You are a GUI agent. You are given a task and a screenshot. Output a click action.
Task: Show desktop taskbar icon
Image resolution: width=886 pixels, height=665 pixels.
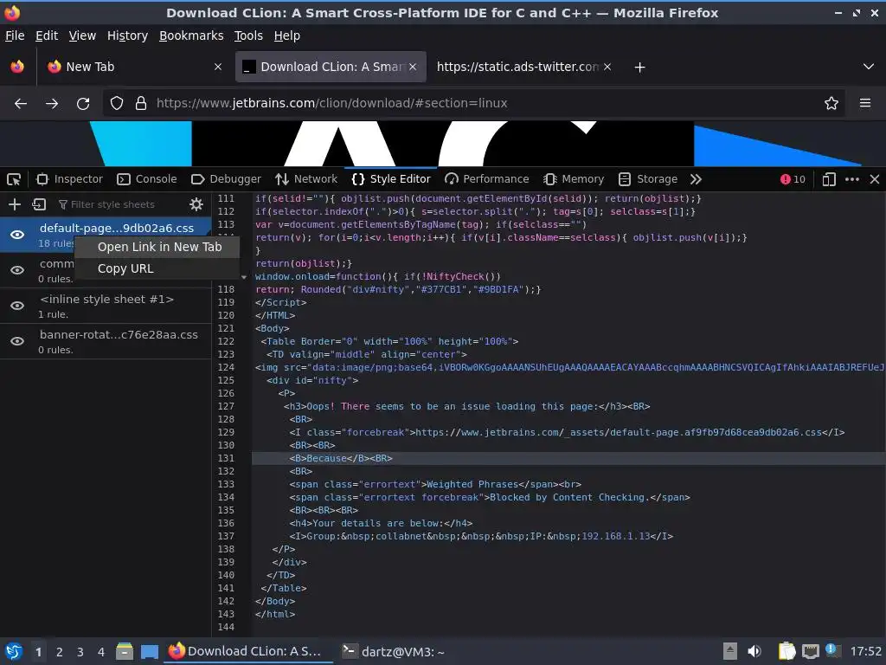(x=150, y=652)
